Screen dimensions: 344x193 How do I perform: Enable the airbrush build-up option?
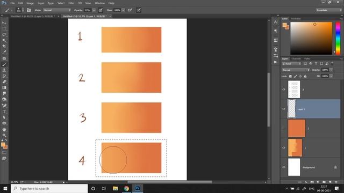[x=130, y=10]
